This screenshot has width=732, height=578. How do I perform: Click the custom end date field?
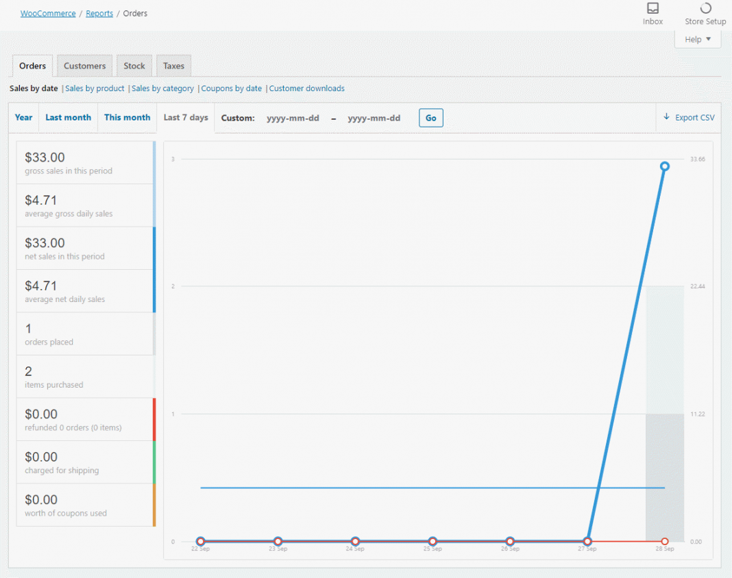[x=374, y=118]
